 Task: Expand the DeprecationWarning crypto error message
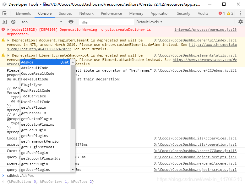8,30
